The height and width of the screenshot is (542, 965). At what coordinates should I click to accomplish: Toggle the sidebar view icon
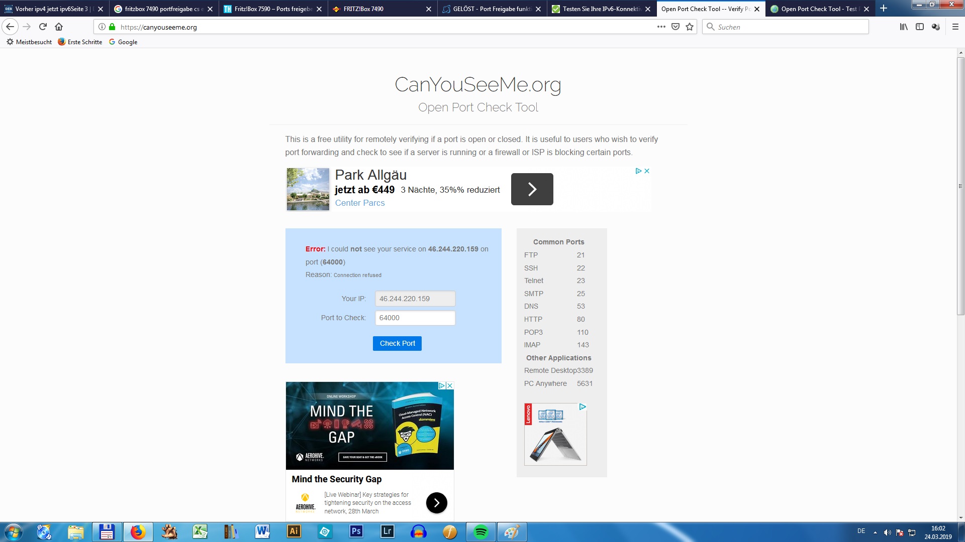point(920,27)
